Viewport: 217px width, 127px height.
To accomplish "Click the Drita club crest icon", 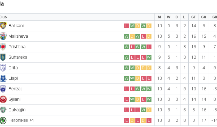I will 3,68.
